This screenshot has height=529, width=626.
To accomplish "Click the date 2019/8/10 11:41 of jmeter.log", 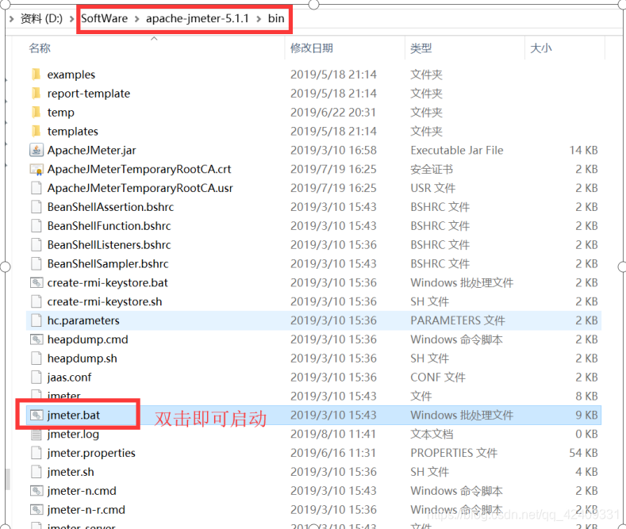I will [x=333, y=434].
